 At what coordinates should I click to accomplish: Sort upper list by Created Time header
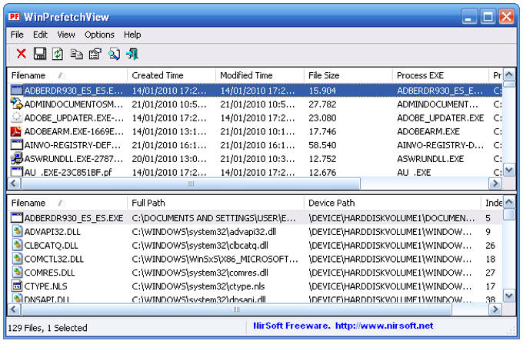point(172,75)
